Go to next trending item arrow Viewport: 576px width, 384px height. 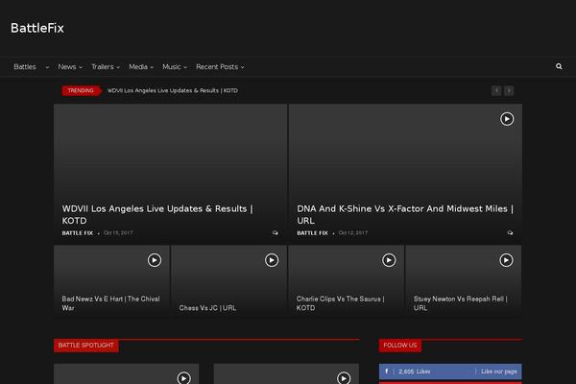pyautogui.click(x=509, y=91)
